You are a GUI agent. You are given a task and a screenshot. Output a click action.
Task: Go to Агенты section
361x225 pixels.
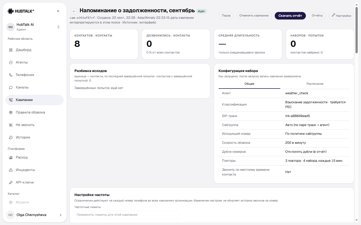click(x=35, y=62)
